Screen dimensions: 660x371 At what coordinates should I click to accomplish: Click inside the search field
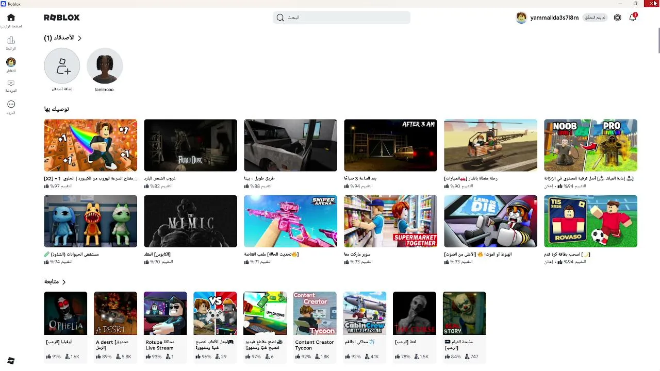click(341, 18)
